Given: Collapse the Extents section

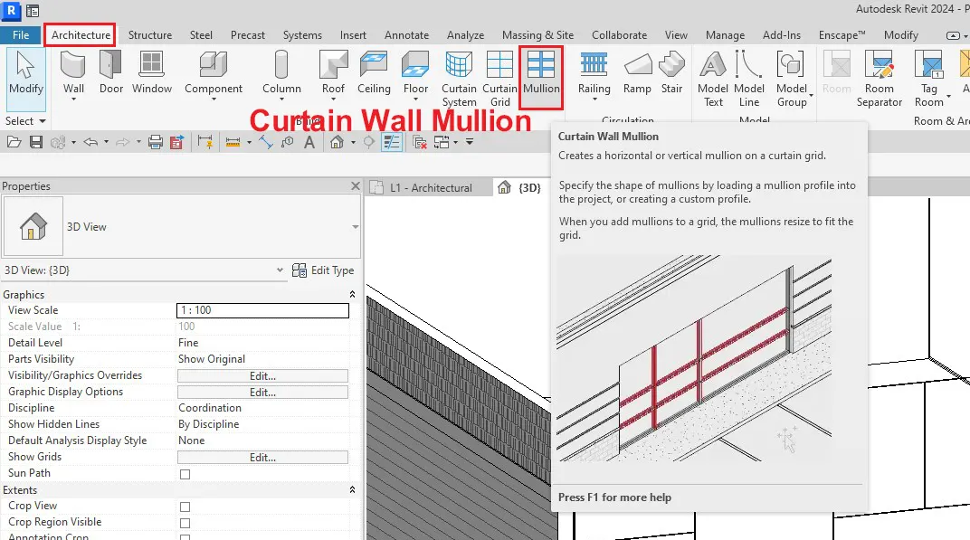Looking at the screenshot, I should tap(352, 490).
